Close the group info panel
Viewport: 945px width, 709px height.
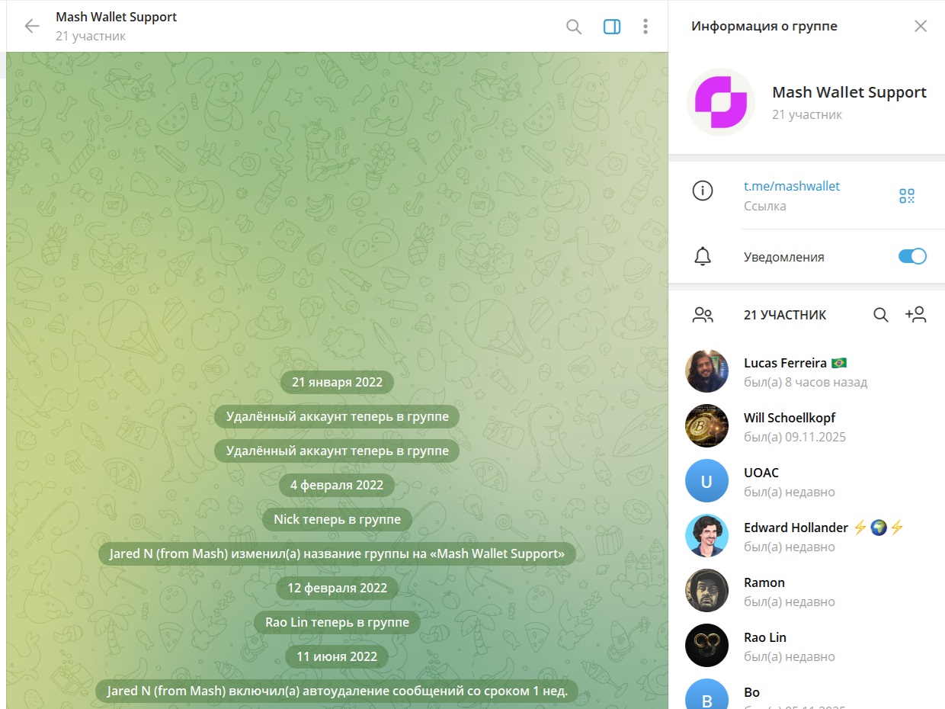click(921, 26)
